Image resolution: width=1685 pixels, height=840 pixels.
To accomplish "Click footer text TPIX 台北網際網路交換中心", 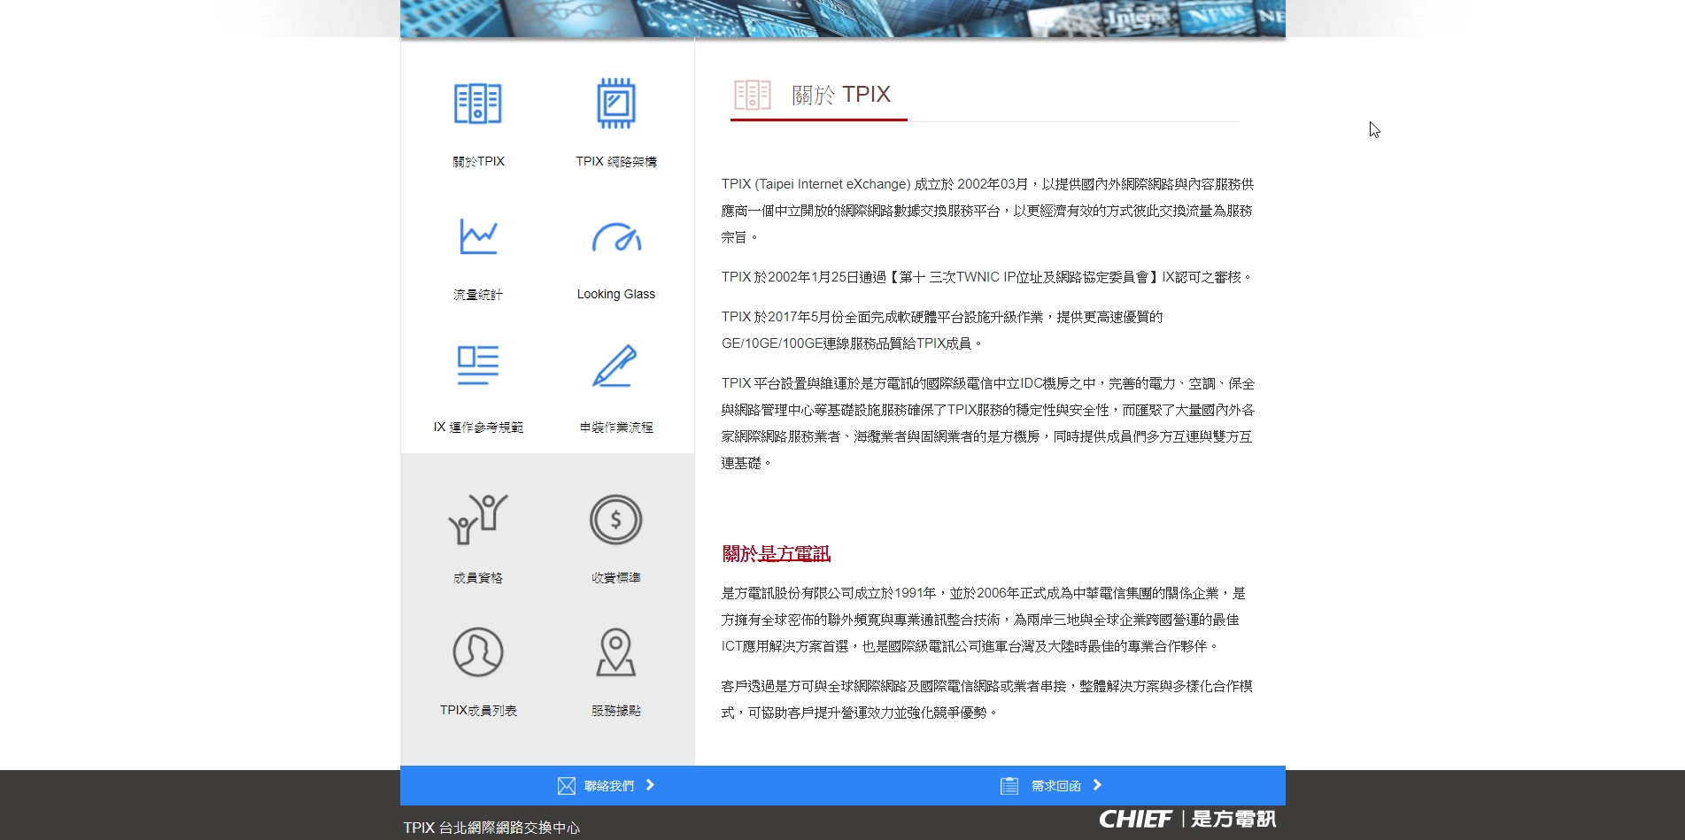I will tap(491, 828).
